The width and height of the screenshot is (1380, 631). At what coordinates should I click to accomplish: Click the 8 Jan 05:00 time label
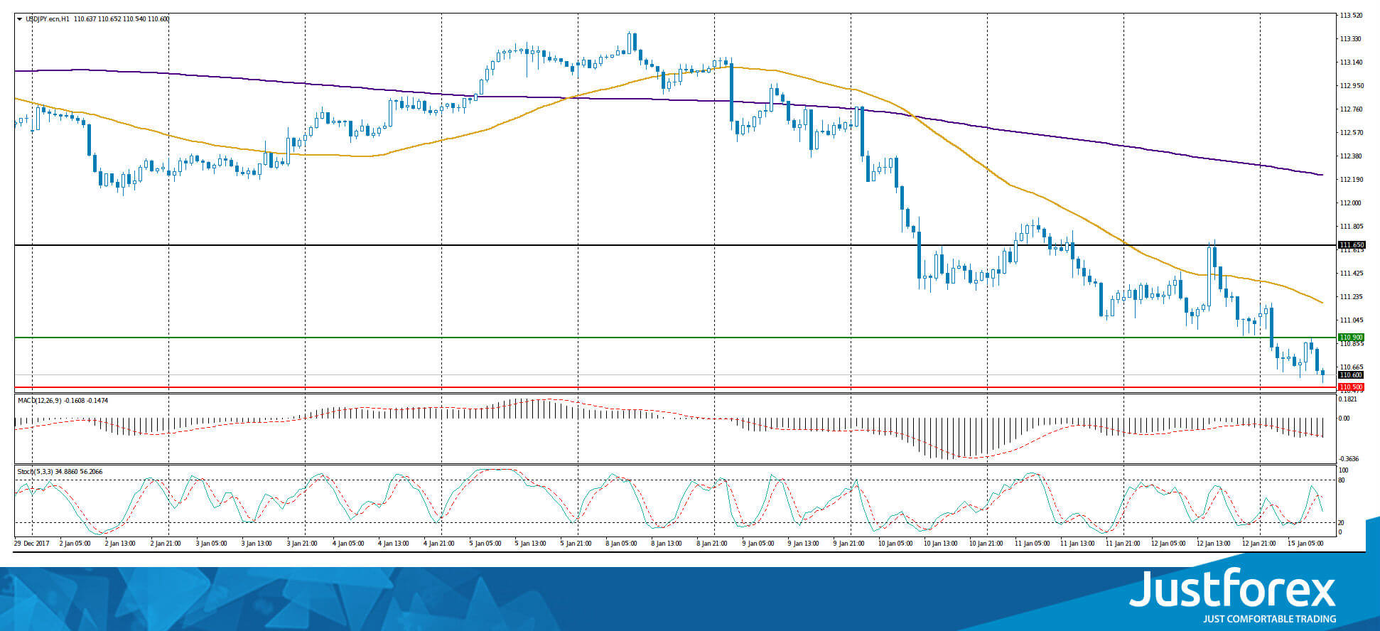[x=620, y=544]
